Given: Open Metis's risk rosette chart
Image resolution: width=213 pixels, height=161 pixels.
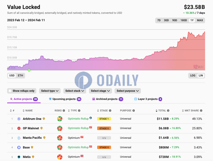Looking at the screenshot, I should pyautogui.click(x=60, y=157).
